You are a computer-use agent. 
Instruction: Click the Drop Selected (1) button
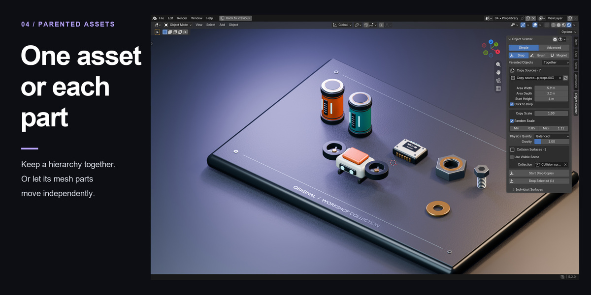[539, 181]
